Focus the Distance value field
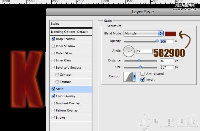Image resolution: width=200 pixels, height=131 pixels. pyautogui.click(x=167, y=61)
